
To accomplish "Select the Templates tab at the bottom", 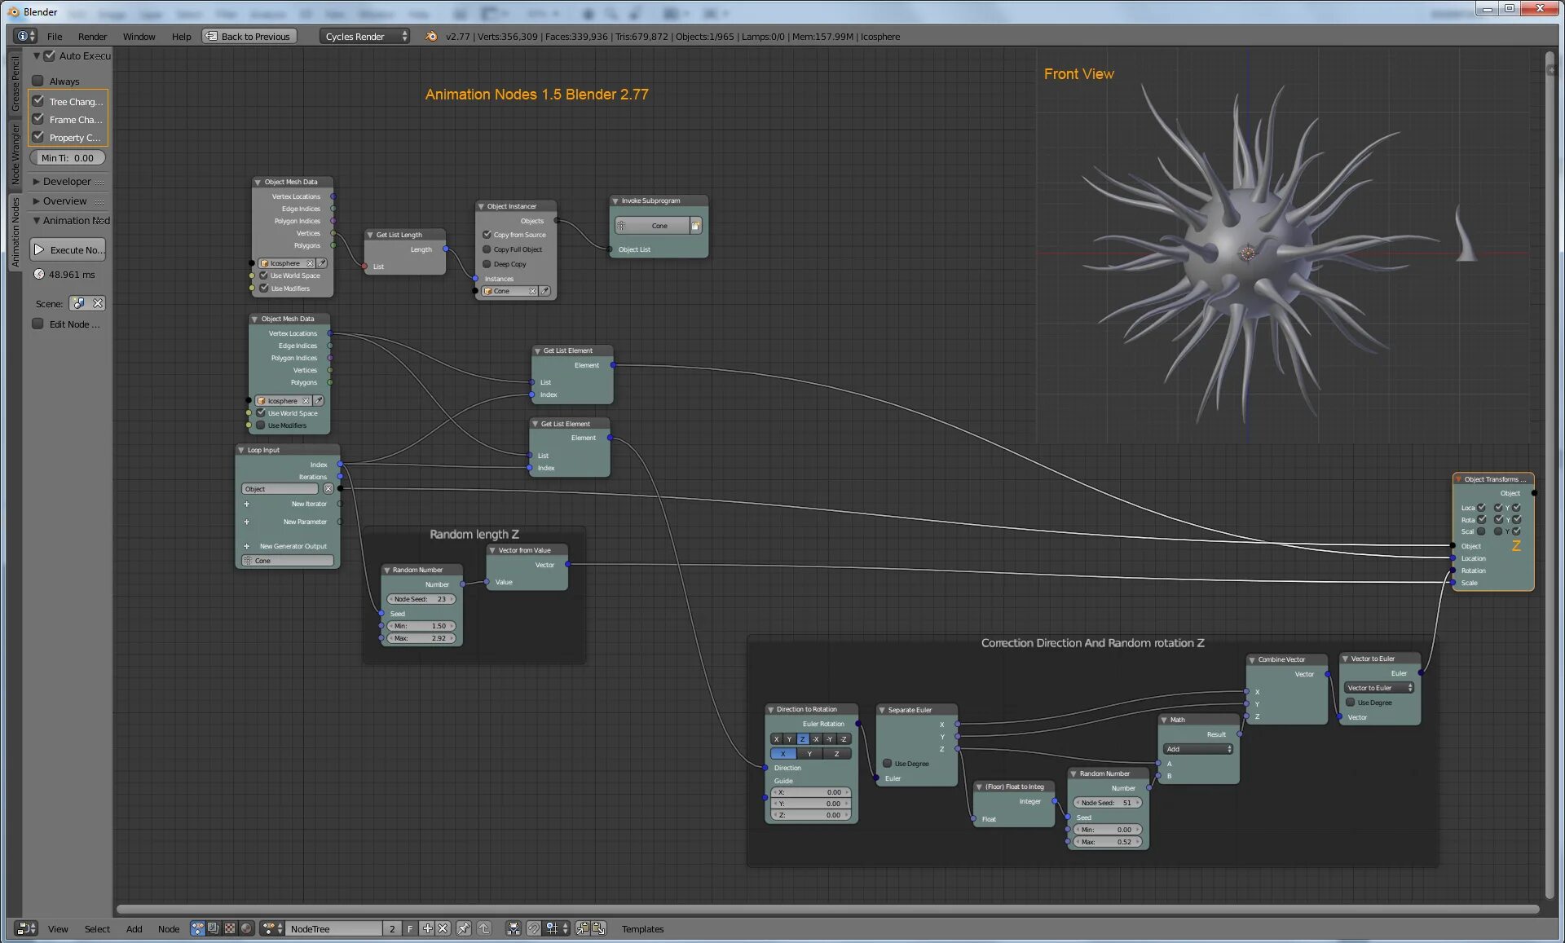I will 644,928.
